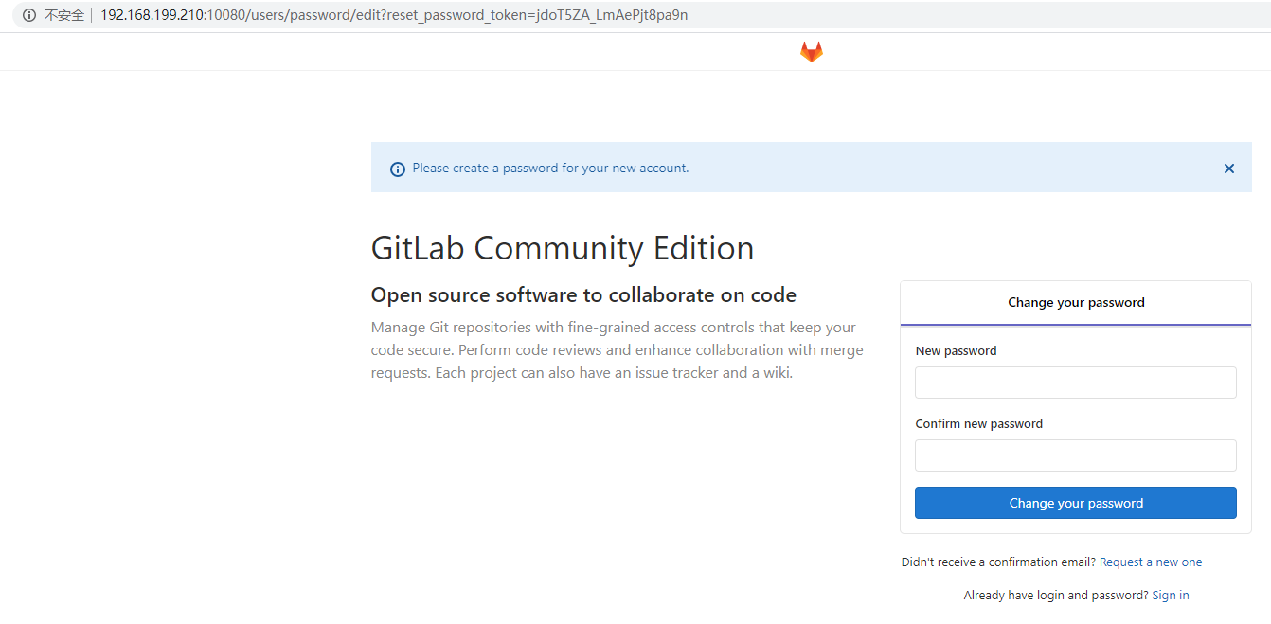The width and height of the screenshot is (1271, 624).
Task: Click the Confirm new password label
Action: click(x=978, y=424)
